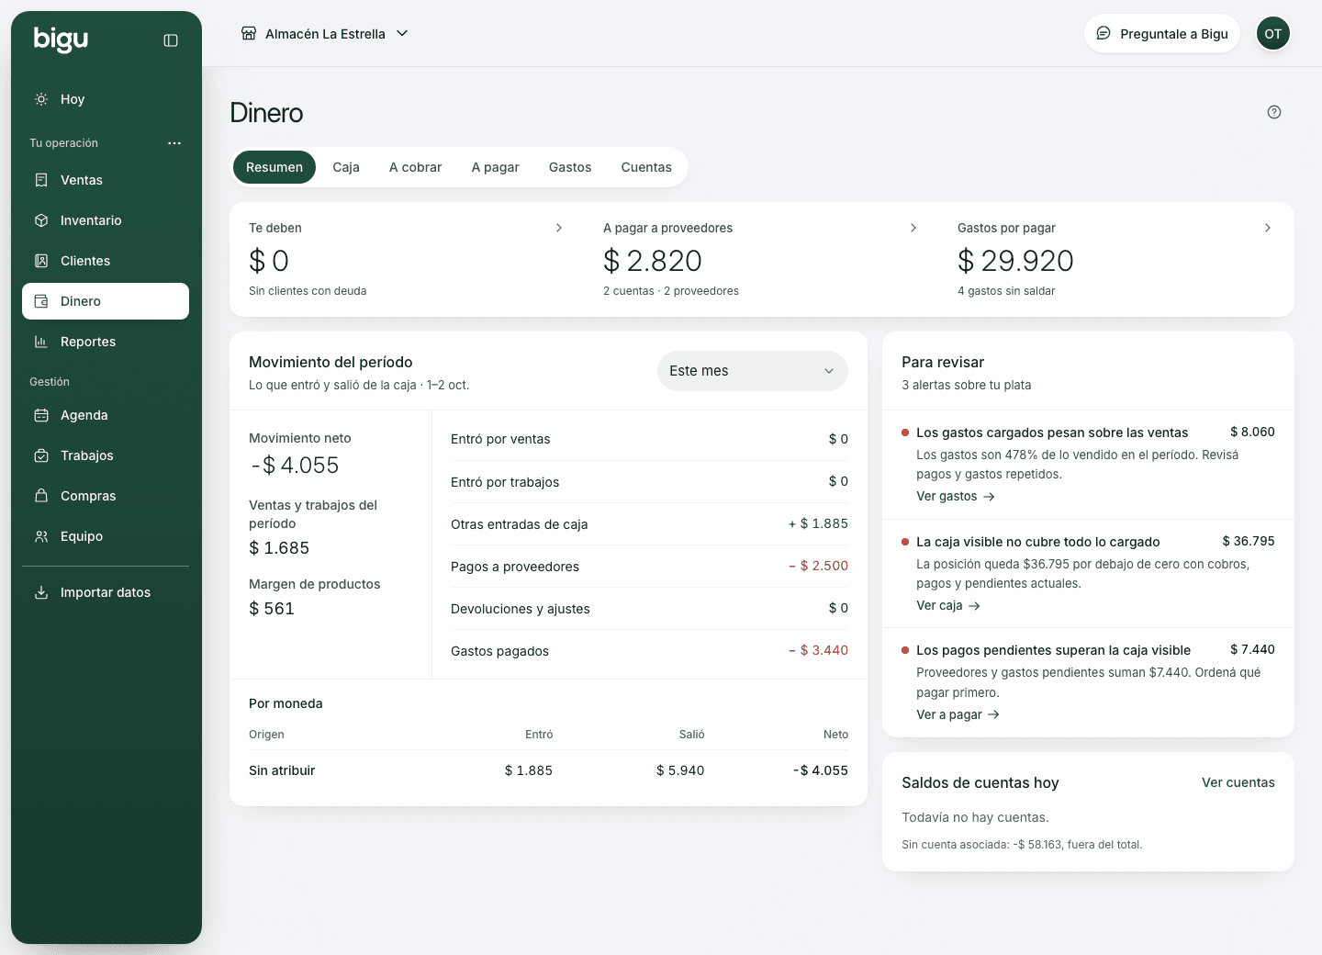Click the Compras shopping bag icon
Screen dimensions: 1322x955
[x=41, y=496]
